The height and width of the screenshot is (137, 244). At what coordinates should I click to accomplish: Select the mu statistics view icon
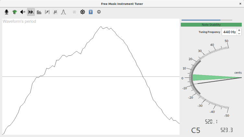coord(55,12)
